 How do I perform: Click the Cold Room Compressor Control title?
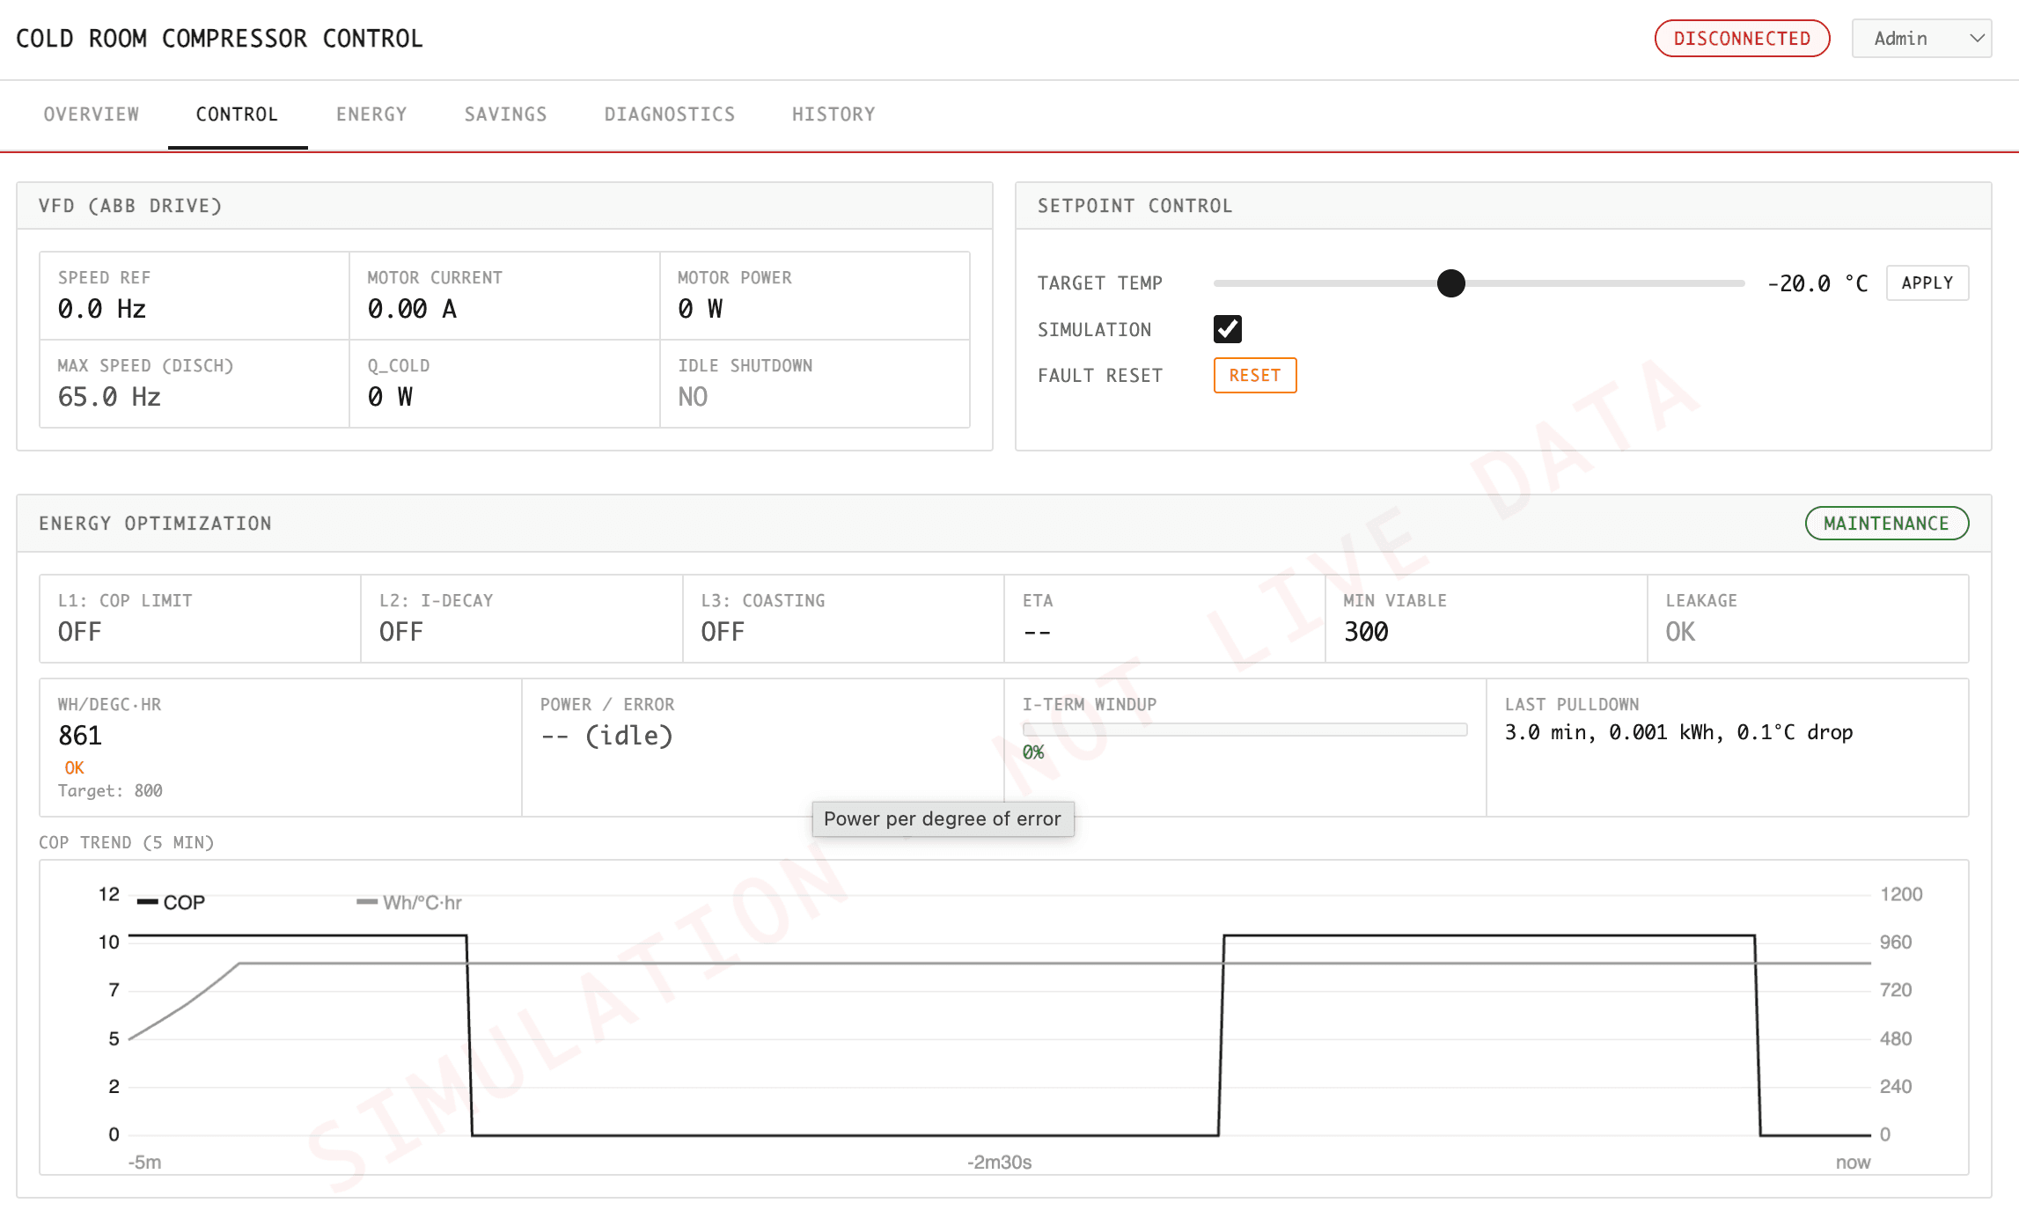coord(220,39)
